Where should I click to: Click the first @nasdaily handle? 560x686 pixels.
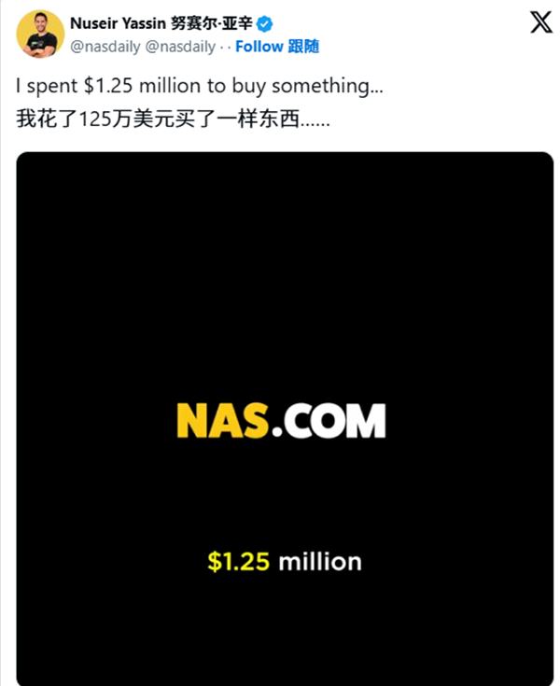pos(105,46)
